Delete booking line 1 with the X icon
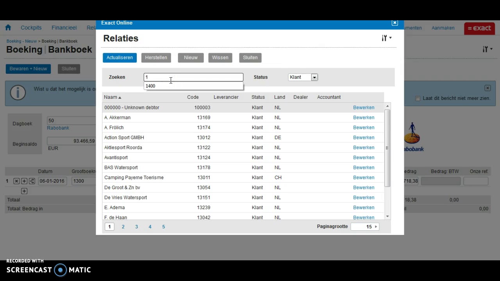500x281 pixels. [x=16, y=181]
